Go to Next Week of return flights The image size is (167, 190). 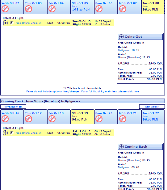152,107
